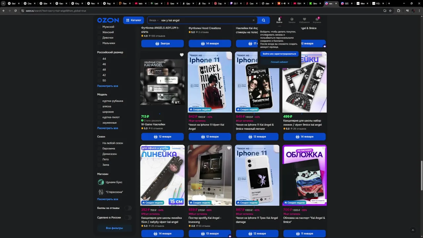423x238 pixels.
Task: Open the Везде search scope dropdown
Action: click(154, 20)
